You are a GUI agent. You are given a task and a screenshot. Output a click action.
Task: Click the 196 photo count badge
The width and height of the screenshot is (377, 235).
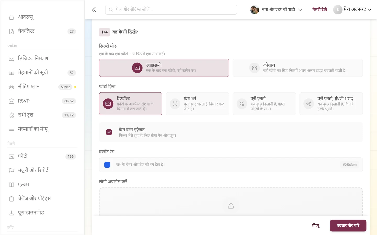(x=71, y=156)
